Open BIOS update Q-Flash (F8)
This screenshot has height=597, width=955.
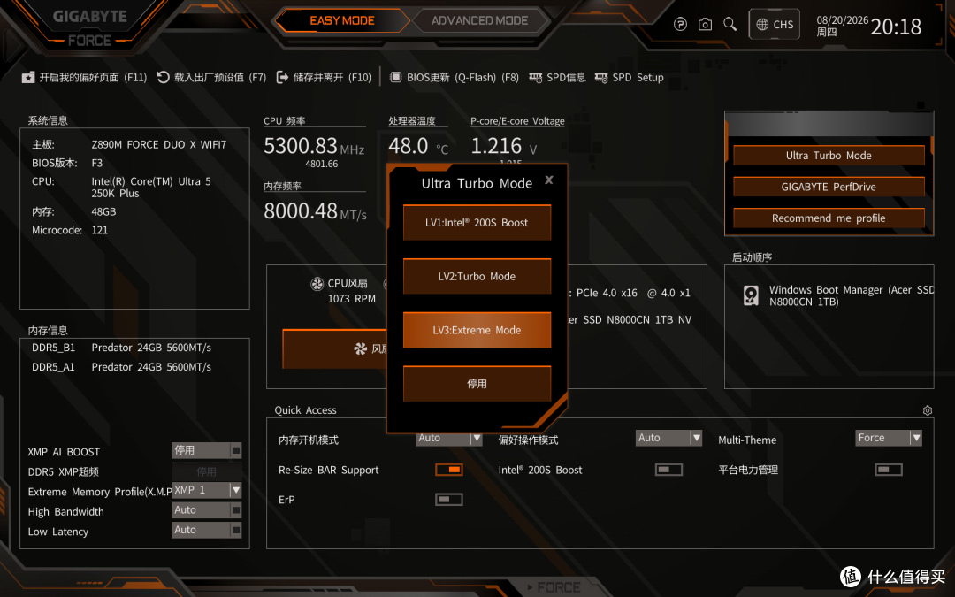click(x=454, y=77)
